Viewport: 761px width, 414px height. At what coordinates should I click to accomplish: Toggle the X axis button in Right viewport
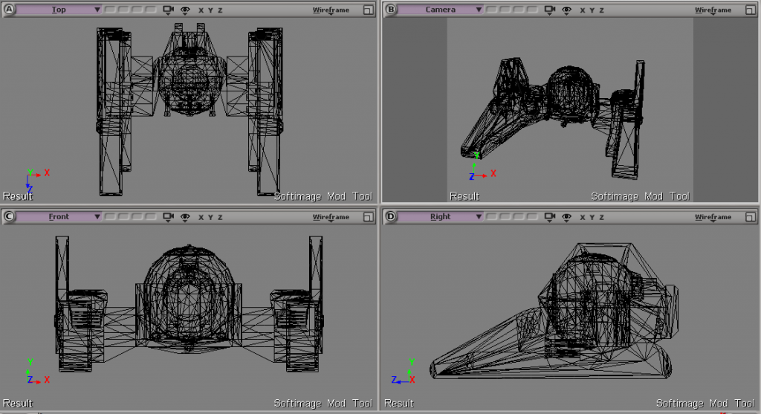[x=583, y=218]
